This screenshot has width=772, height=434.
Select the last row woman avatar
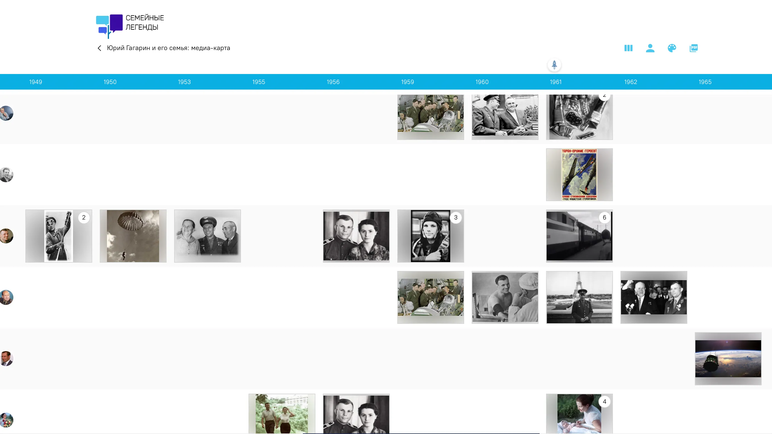[x=6, y=420]
